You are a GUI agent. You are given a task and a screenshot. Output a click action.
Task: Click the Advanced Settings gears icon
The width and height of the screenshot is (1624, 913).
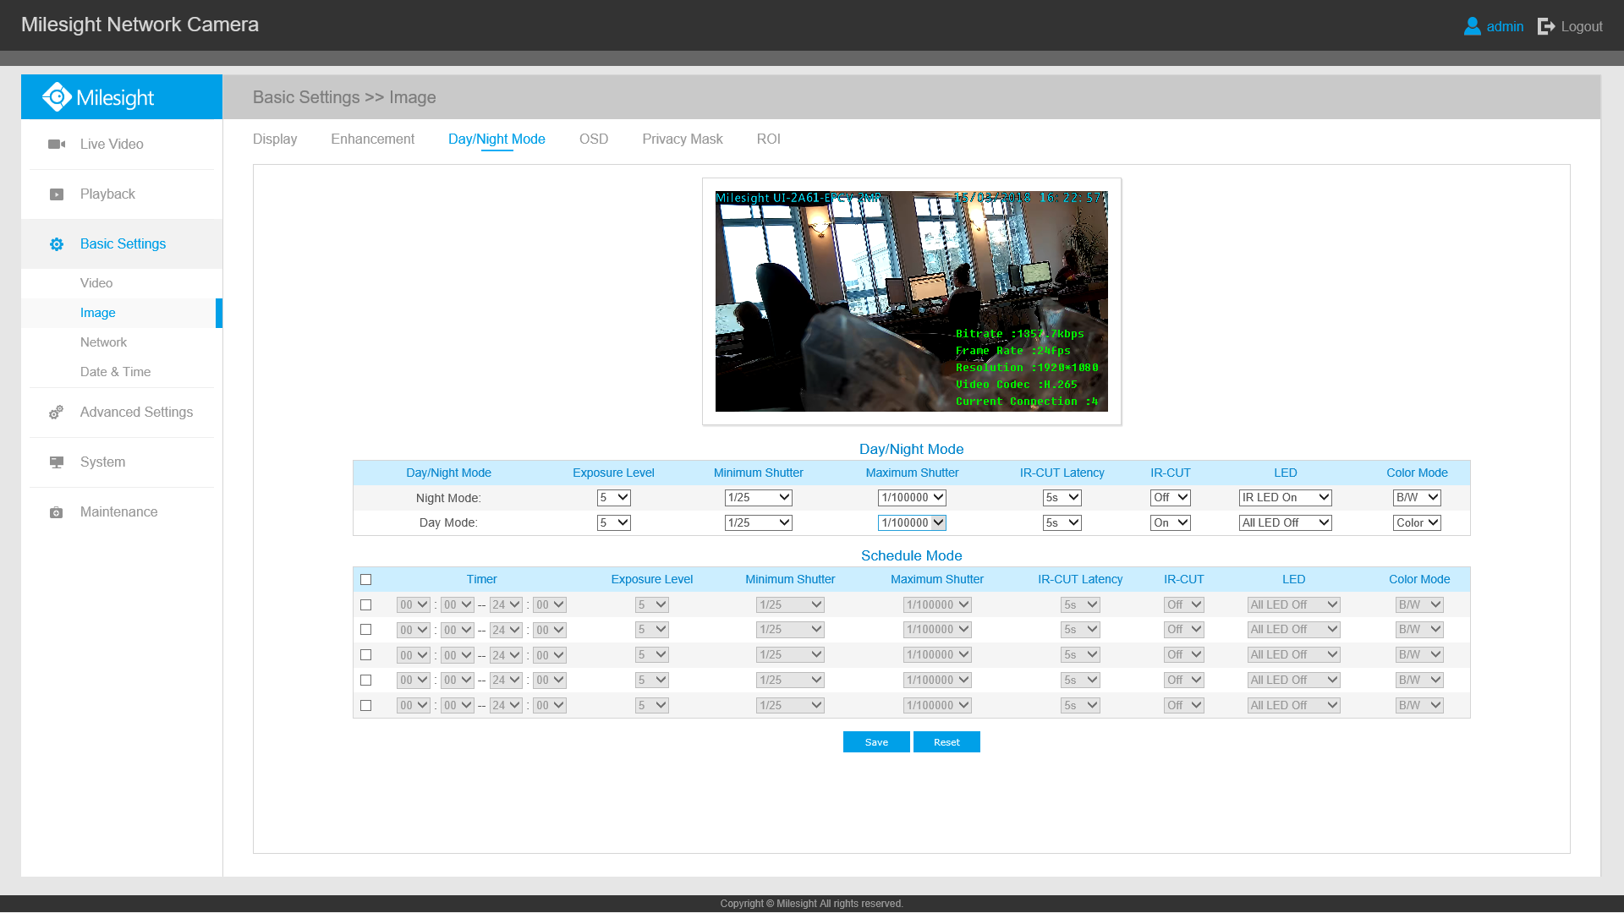point(57,413)
